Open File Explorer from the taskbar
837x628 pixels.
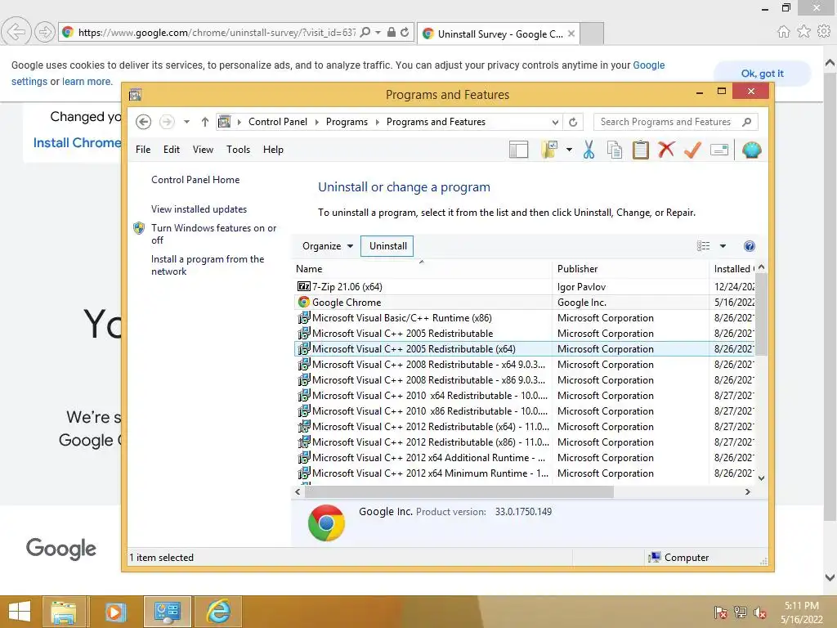(64, 612)
